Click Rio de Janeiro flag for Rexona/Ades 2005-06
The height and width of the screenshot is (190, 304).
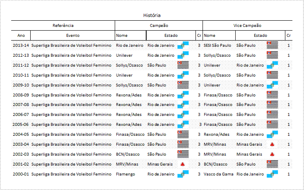point(183,124)
